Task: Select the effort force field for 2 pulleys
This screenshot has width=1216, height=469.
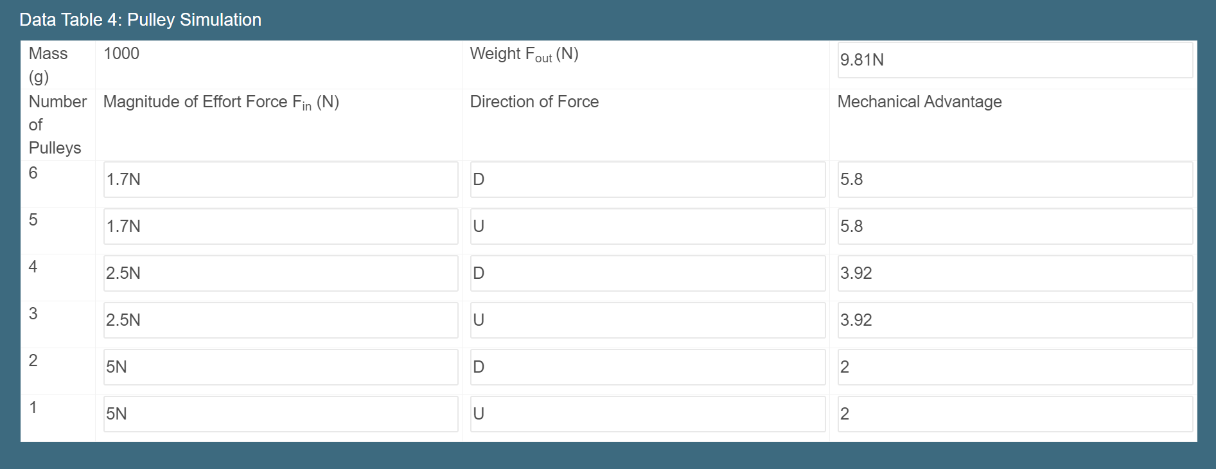Action: [x=281, y=367]
